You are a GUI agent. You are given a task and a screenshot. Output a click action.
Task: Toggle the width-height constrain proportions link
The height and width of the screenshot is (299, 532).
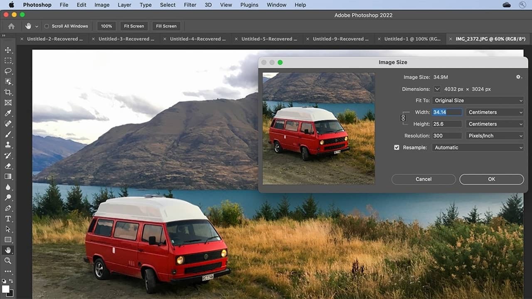click(x=403, y=118)
